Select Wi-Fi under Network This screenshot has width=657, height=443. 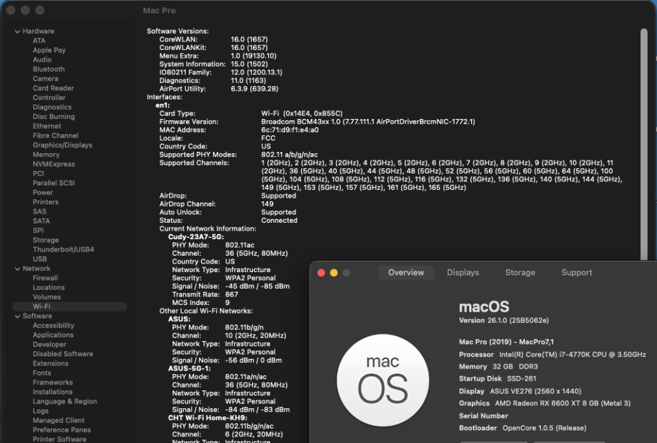(70, 307)
